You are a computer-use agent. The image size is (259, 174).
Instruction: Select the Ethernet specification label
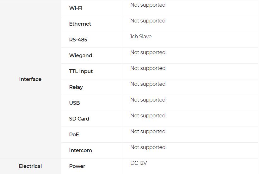tap(80, 24)
